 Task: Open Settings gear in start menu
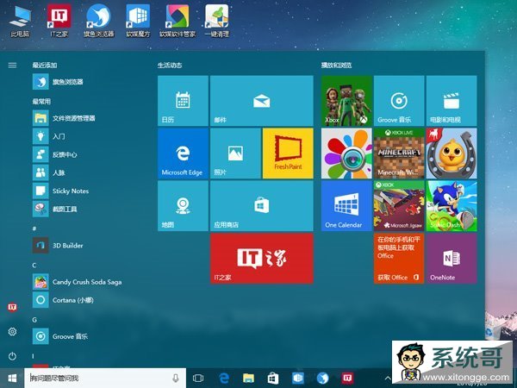(12, 332)
